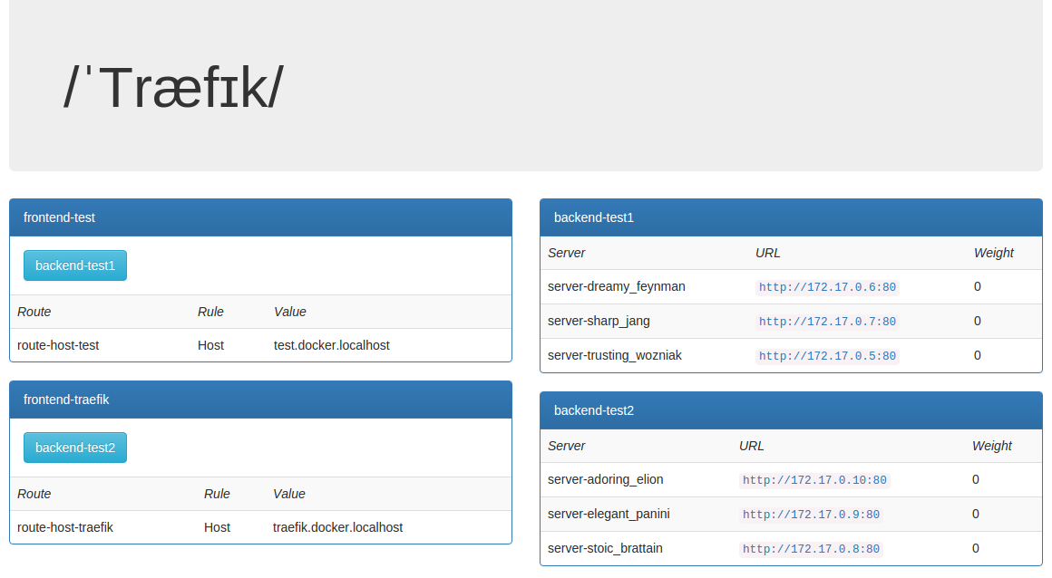The width and height of the screenshot is (1052, 578).
Task: Open the URL http://172.17.0.10:80
Action: [813, 479]
